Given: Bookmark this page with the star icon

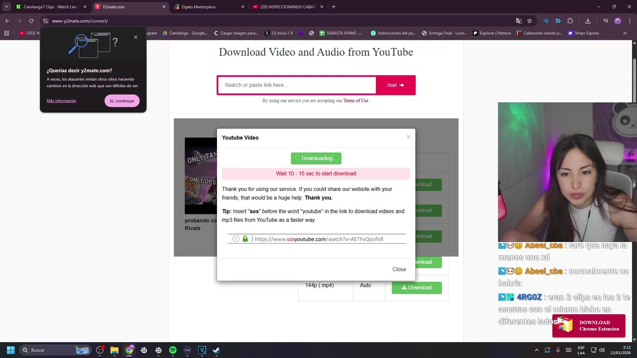Looking at the screenshot, I should [x=530, y=21].
